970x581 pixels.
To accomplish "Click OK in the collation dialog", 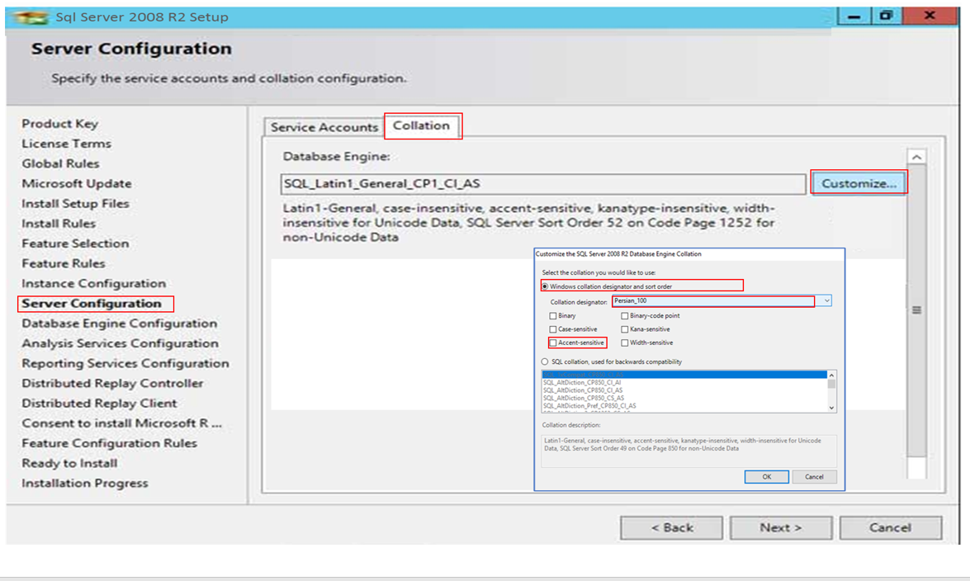I will [x=766, y=476].
